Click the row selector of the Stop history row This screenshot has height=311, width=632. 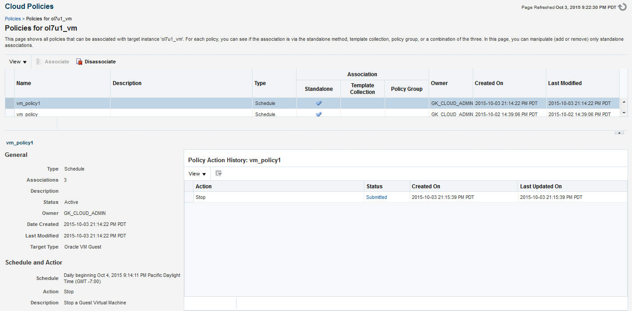click(x=189, y=197)
